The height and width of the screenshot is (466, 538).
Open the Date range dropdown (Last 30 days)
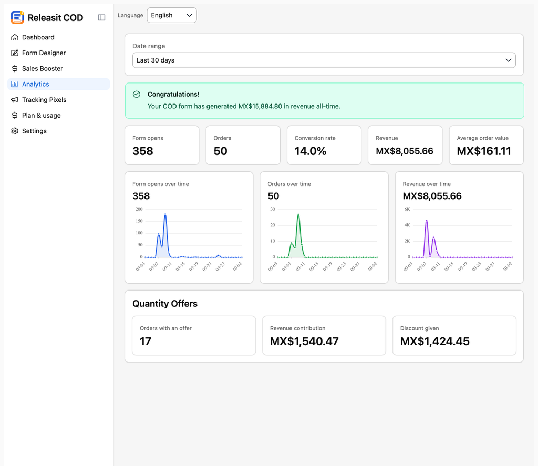pos(324,60)
